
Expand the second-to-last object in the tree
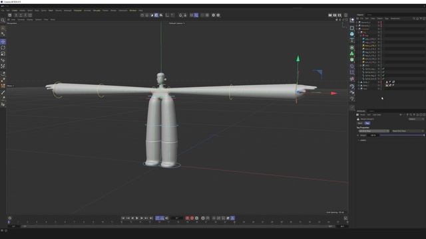359,86
